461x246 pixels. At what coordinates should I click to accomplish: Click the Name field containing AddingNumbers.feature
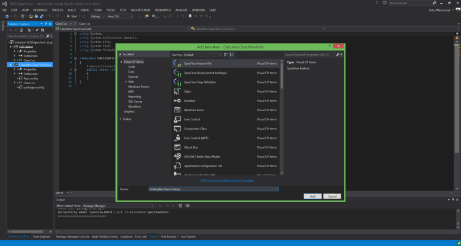click(213, 188)
